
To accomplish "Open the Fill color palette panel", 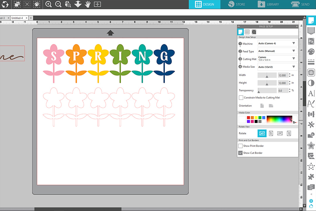I will coord(311,52).
